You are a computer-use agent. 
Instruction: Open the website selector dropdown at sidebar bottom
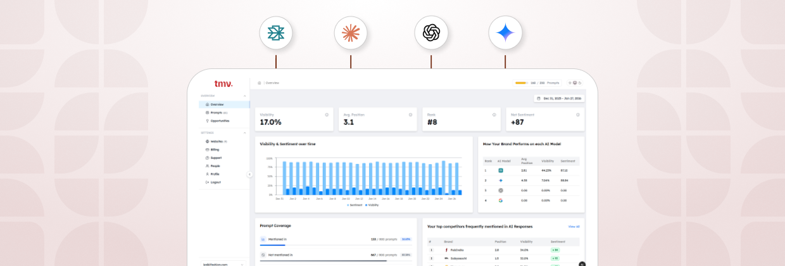pos(223,263)
